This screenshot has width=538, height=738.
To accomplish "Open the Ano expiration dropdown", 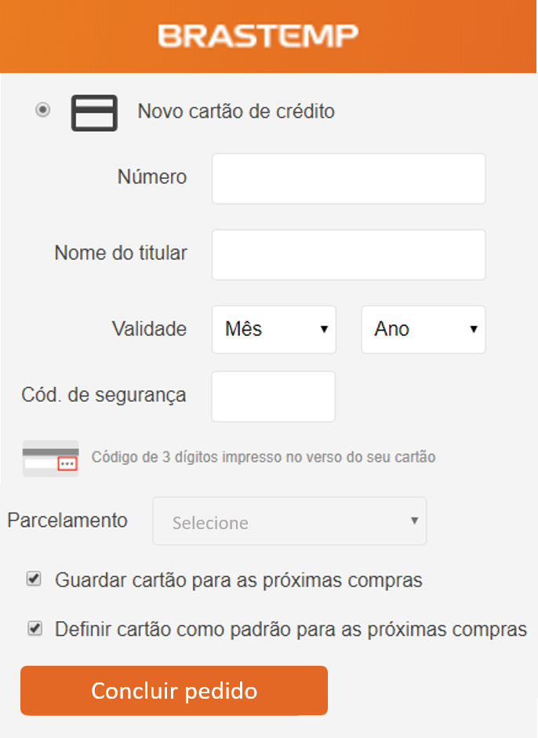I will (423, 330).
